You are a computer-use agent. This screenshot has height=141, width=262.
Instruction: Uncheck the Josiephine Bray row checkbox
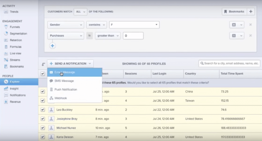pos(43,119)
